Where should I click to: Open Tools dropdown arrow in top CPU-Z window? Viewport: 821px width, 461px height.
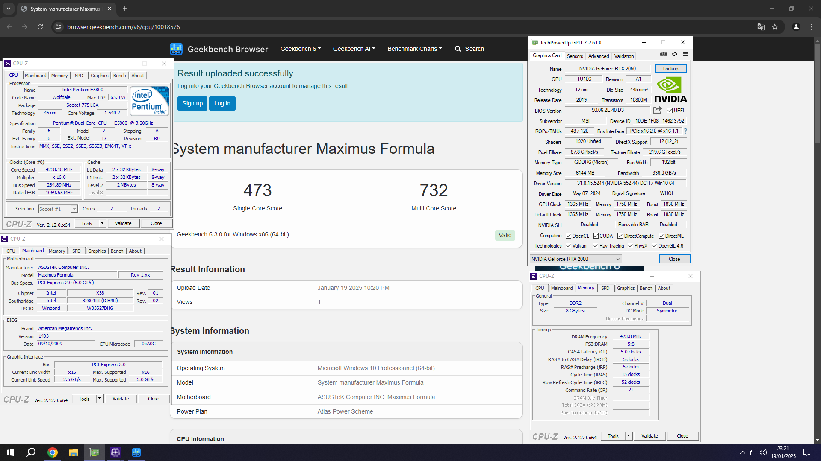click(102, 223)
